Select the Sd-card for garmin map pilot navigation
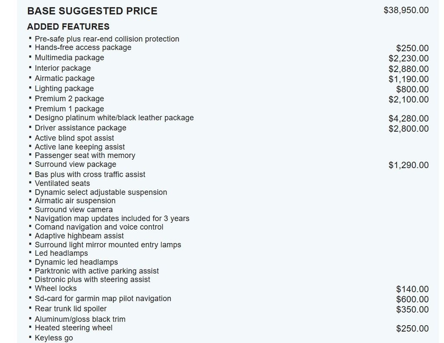This screenshot has height=343, width=444. (103, 298)
